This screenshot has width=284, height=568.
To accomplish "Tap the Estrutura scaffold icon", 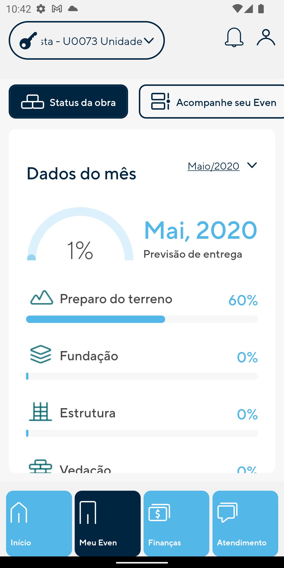I will click(40, 412).
